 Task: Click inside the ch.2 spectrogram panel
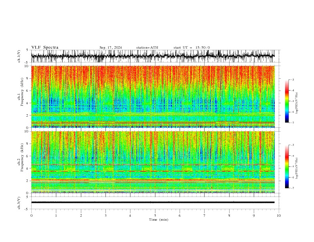(153, 162)
